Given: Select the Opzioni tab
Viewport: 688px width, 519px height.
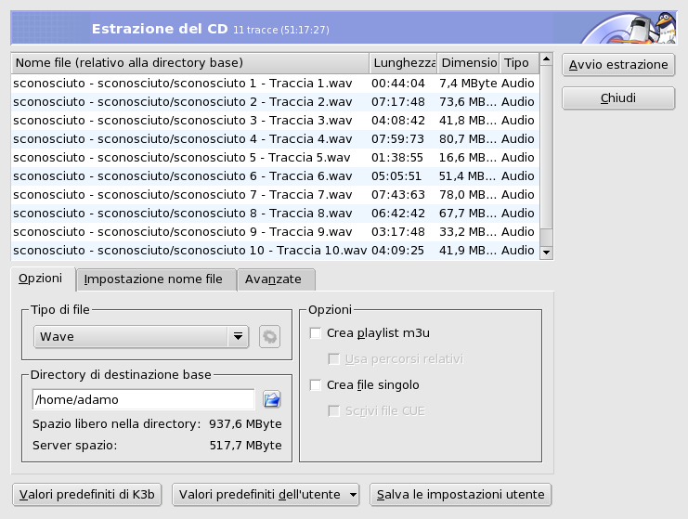Looking at the screenshot, I should (x=40, y=279).
